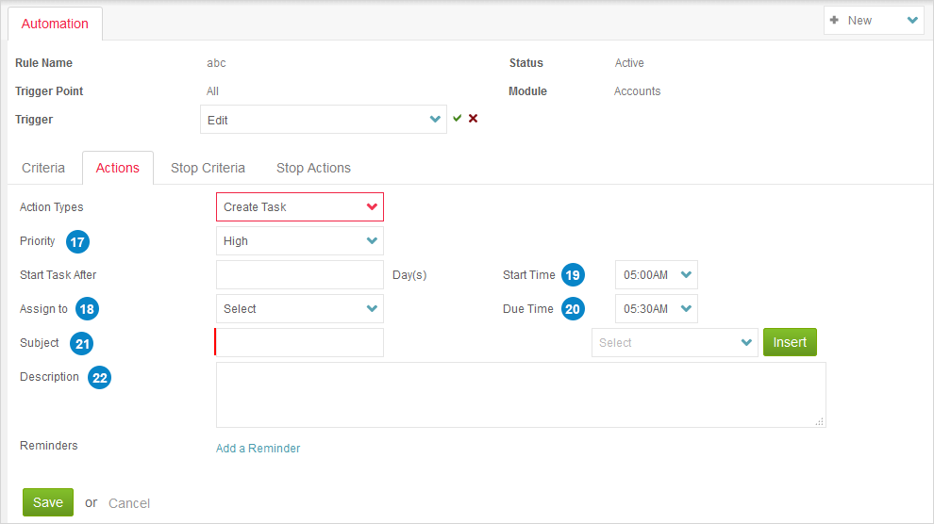Click the Start Task After days field
Image resolution: width=934 pixels, height=524 pixels.
click(300, 275)
